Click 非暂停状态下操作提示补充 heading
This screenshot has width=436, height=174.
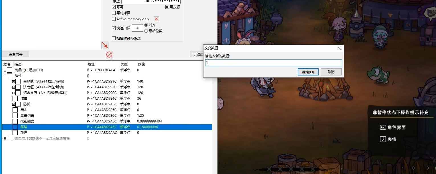400,112
